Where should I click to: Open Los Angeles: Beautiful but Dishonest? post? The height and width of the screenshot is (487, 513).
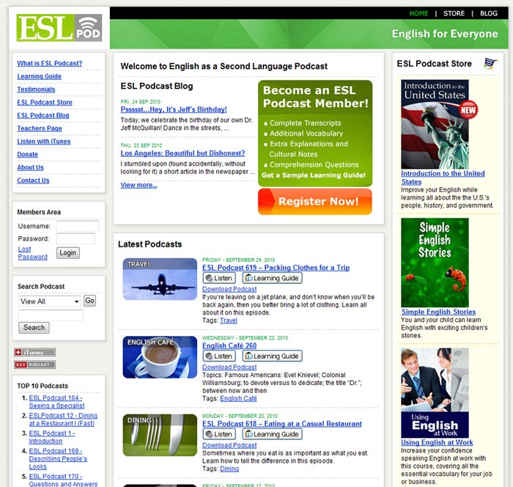182,153
